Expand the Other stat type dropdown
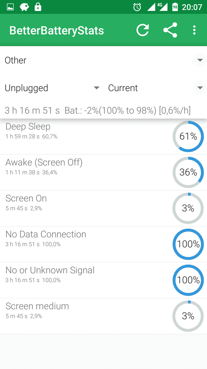The width and height of the screenshot is (207, 369). tap(103, 60)
